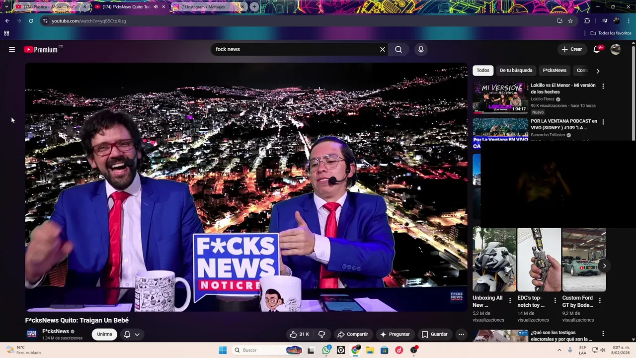
Task: Open File Explorer from the taskbar
Action: tap(370, 350)
